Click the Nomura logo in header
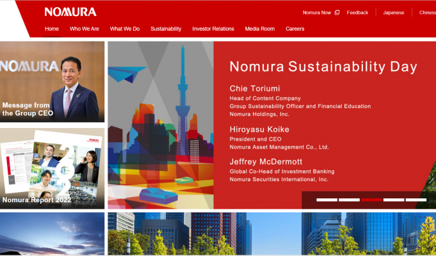Viewport: 436px width, 256px height. 70,12
